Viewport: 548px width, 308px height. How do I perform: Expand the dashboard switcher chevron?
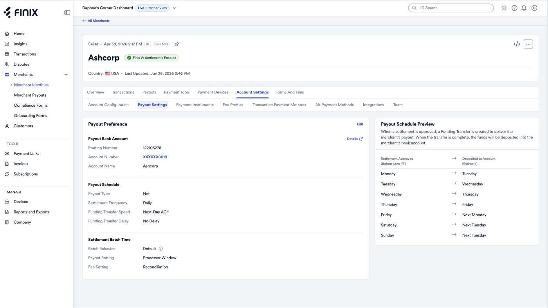[x=174, y=8]
